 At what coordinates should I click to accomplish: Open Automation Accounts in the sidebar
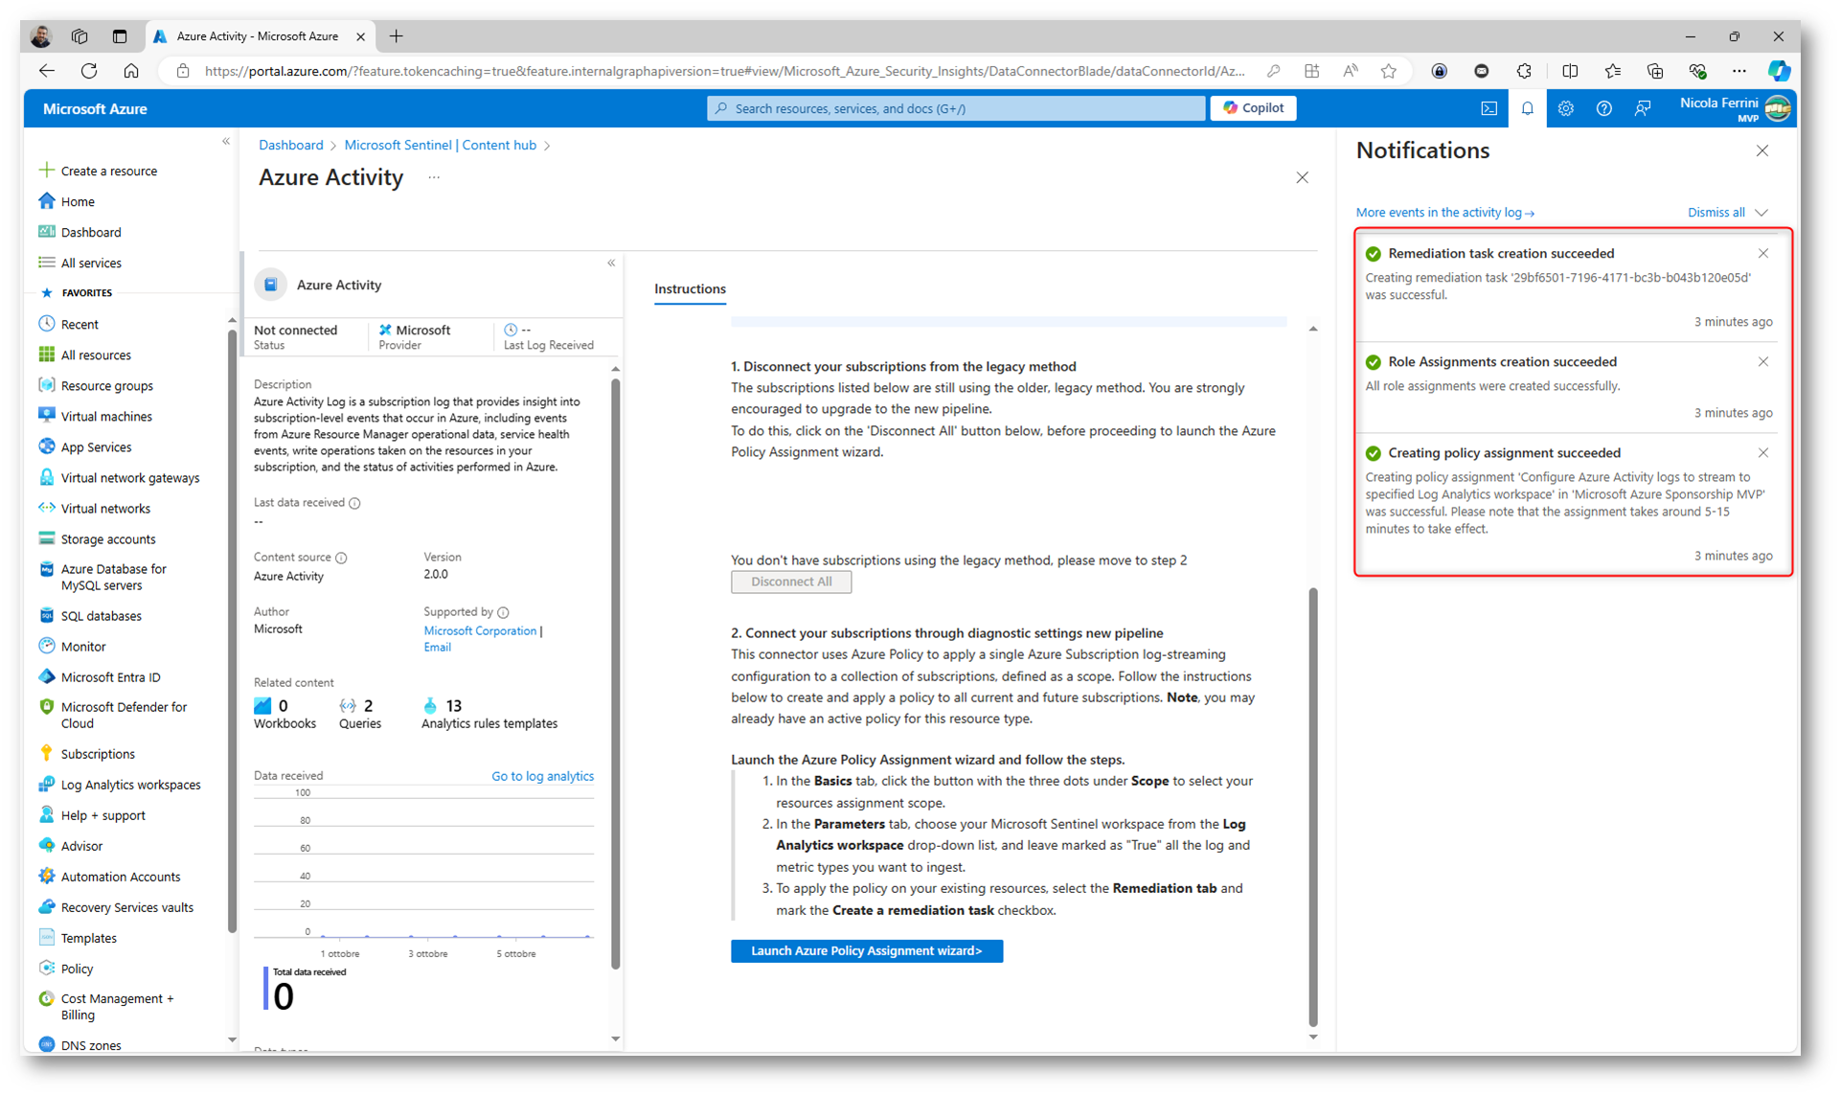120,877
